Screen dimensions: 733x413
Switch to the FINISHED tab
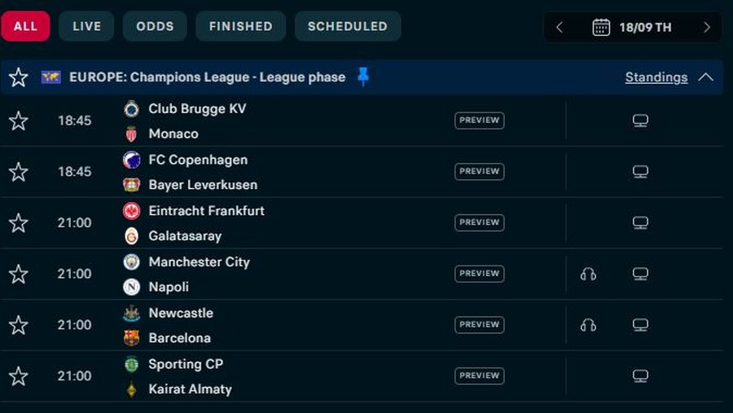241,26
